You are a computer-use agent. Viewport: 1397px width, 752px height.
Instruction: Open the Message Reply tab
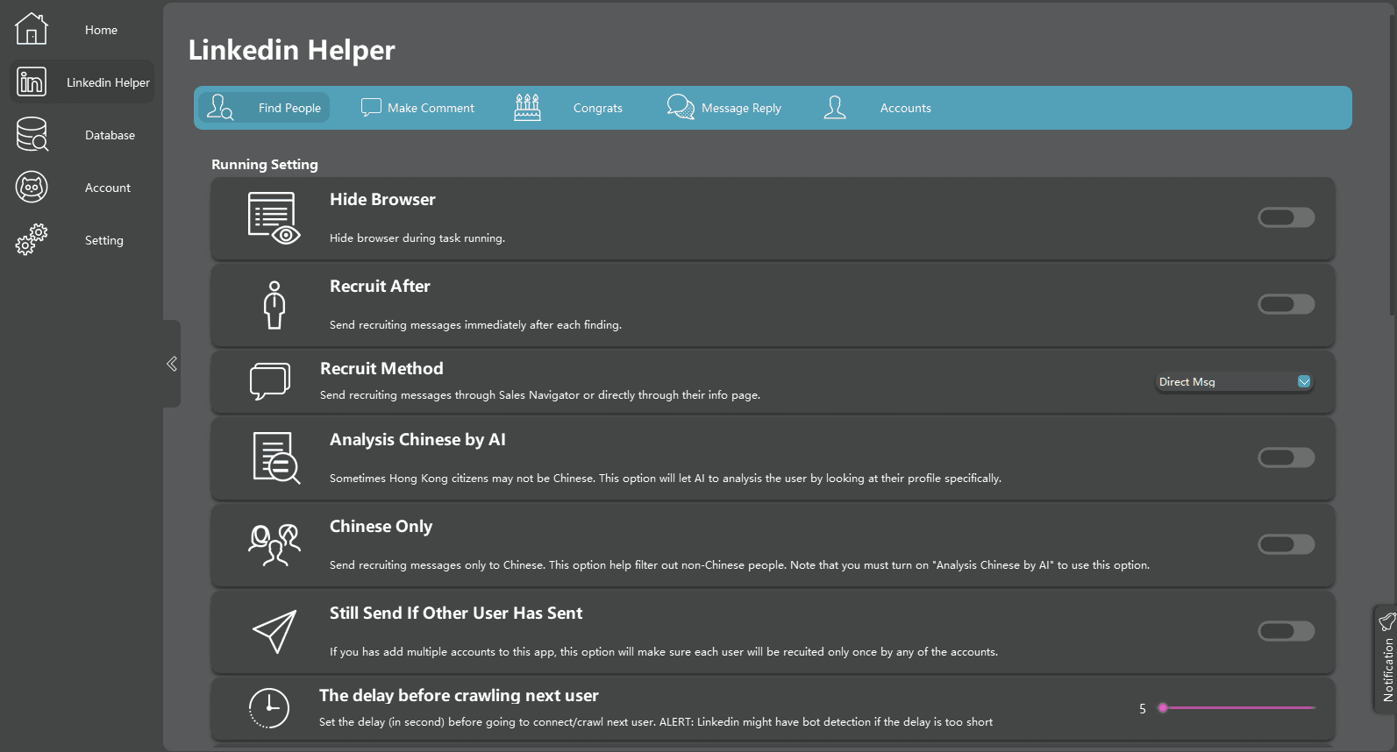723,107
